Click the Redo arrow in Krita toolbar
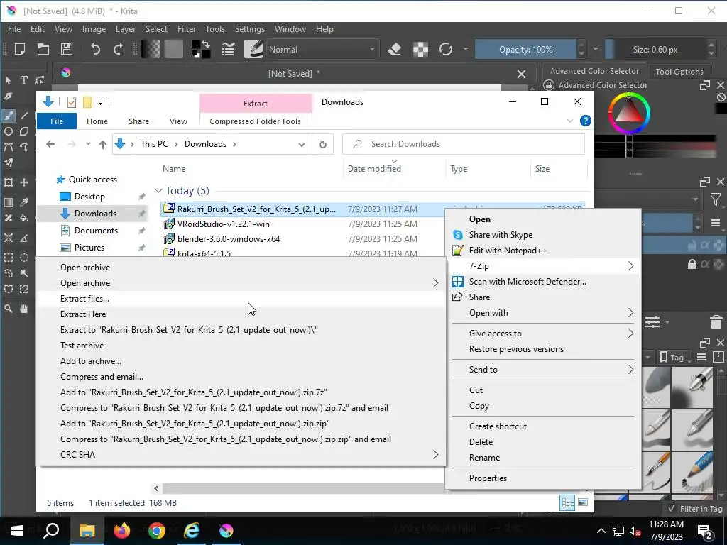 click(119, 49)
